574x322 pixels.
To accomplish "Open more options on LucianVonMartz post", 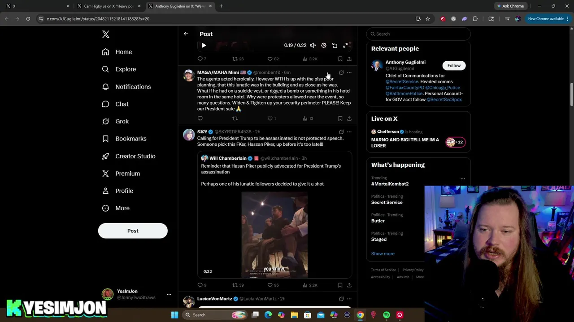I will click(349, 299).
